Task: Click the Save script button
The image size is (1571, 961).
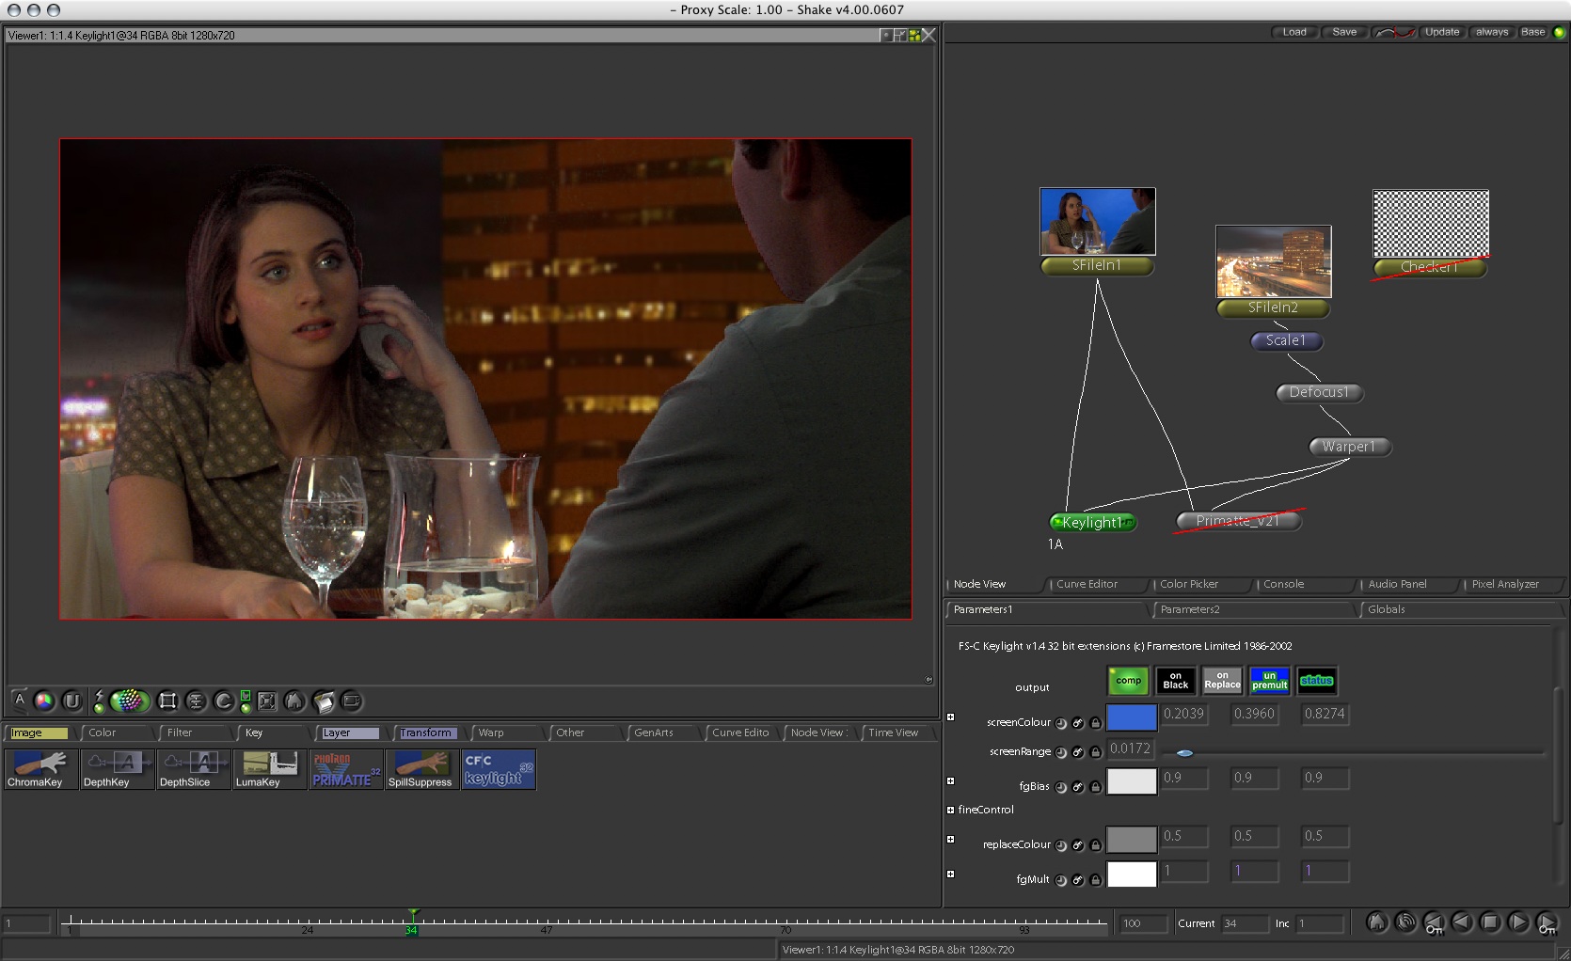Action: [1344, 32]
